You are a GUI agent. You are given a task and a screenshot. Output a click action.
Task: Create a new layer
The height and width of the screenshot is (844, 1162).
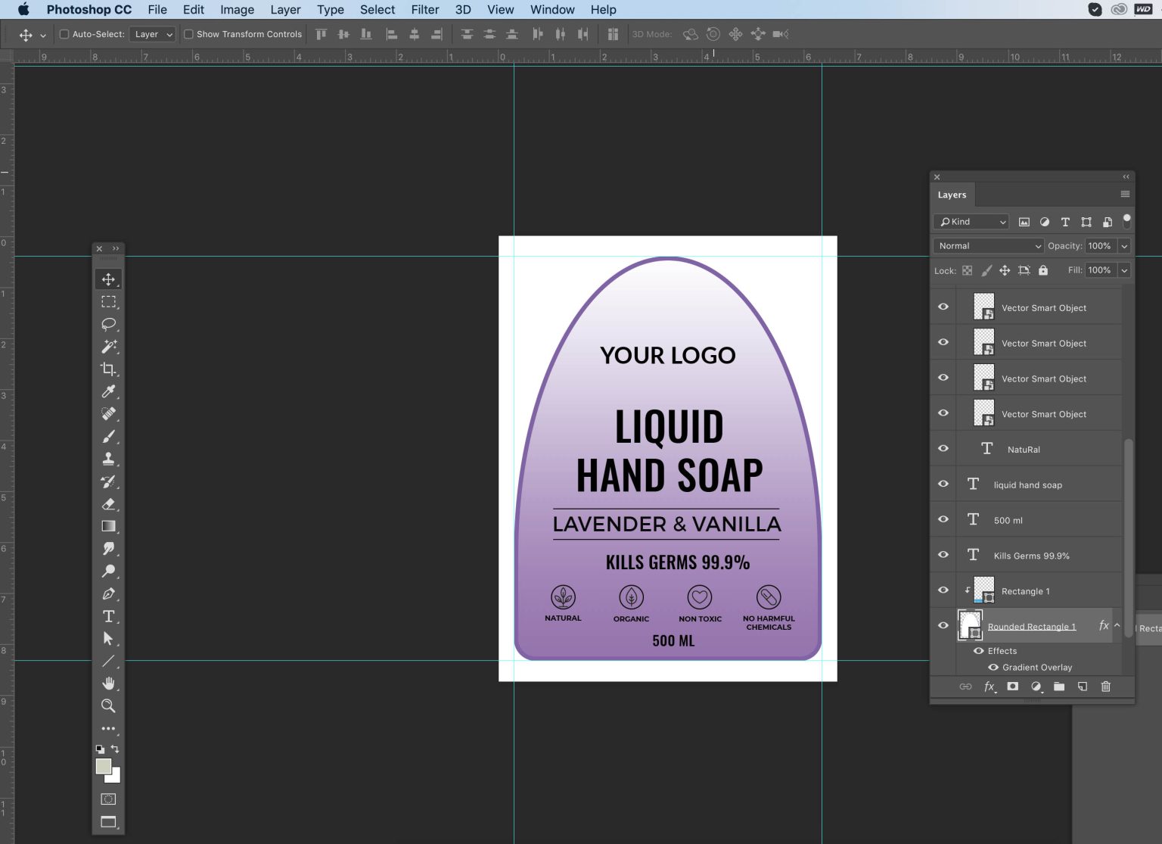1083,687
